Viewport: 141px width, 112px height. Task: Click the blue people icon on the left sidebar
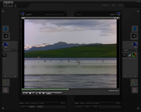pyautogui.click(x=6, y=29)
